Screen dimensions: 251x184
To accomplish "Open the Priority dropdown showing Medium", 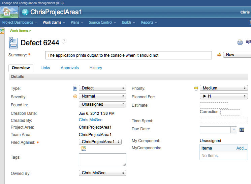I will 224,88.
